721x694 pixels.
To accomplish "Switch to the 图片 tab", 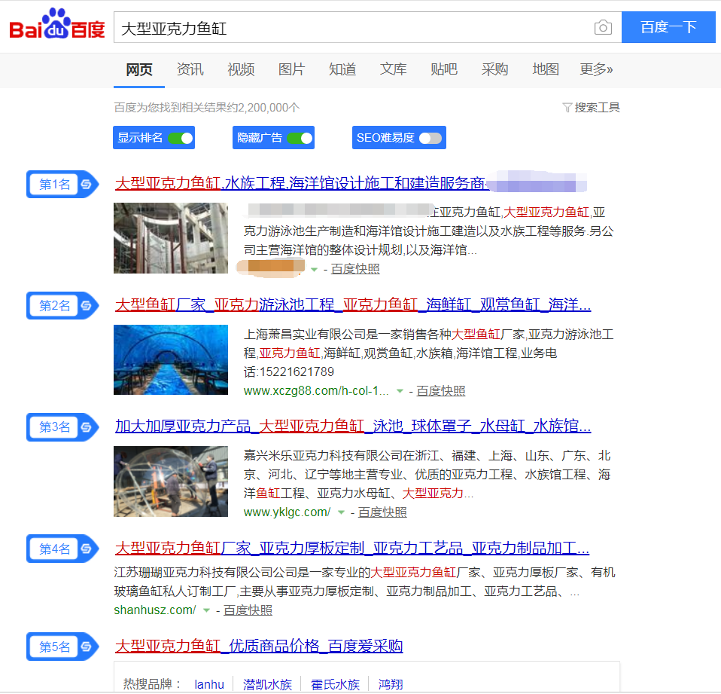I will [291, 69].
